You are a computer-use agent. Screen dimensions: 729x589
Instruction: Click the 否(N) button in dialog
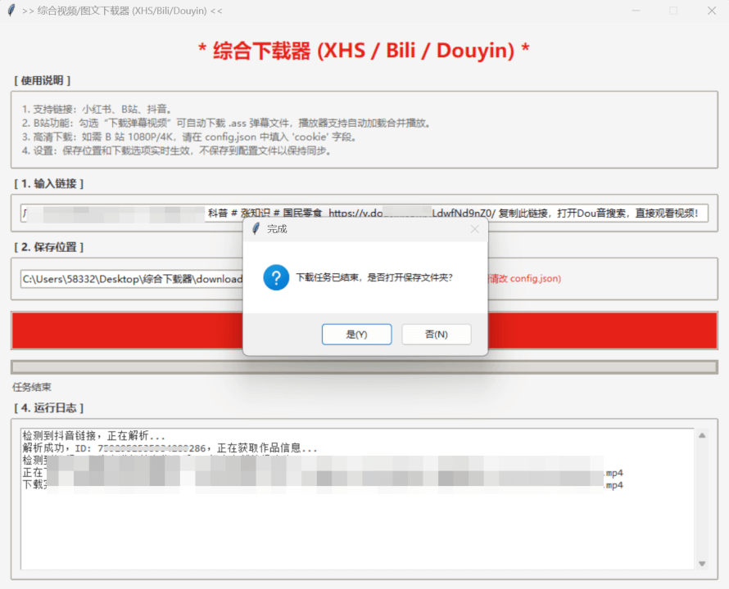pyautogui.click(x=436, y=335)
